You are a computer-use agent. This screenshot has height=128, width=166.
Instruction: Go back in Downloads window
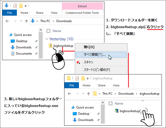click(x=7, y=21)
